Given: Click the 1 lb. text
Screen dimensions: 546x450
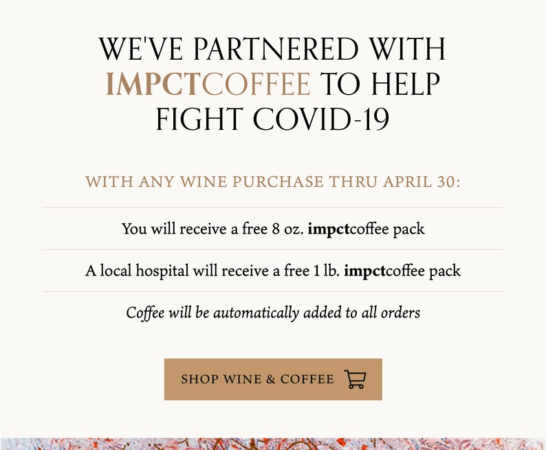Looking at the screenshot, I should [x=326, y=271].
